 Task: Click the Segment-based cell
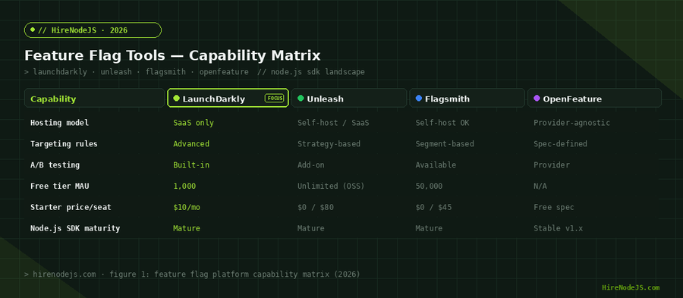coord(445,143)
